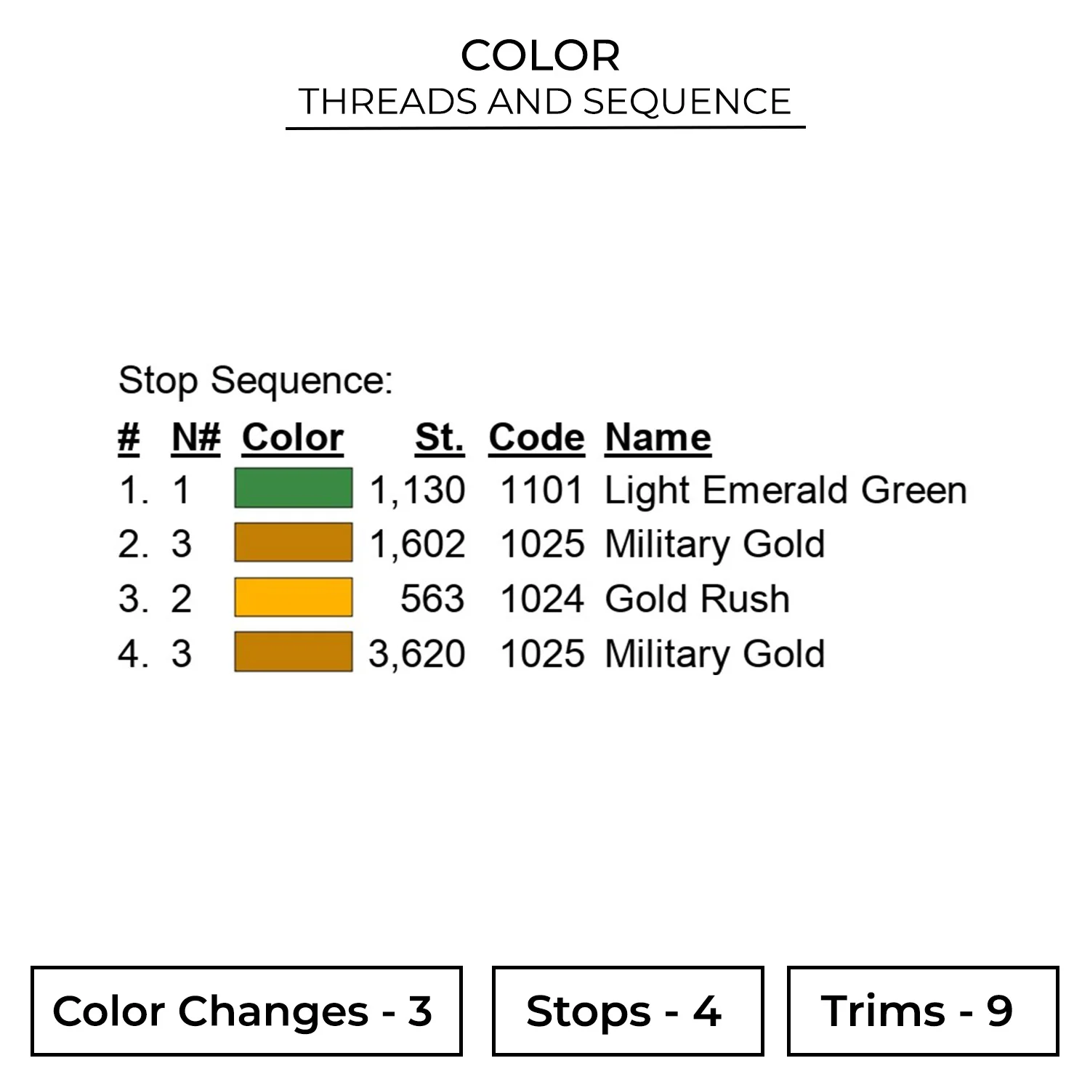Select the Light Emerald Green thread name
The image size is (1090, 1090).
[x=786, y=490]
